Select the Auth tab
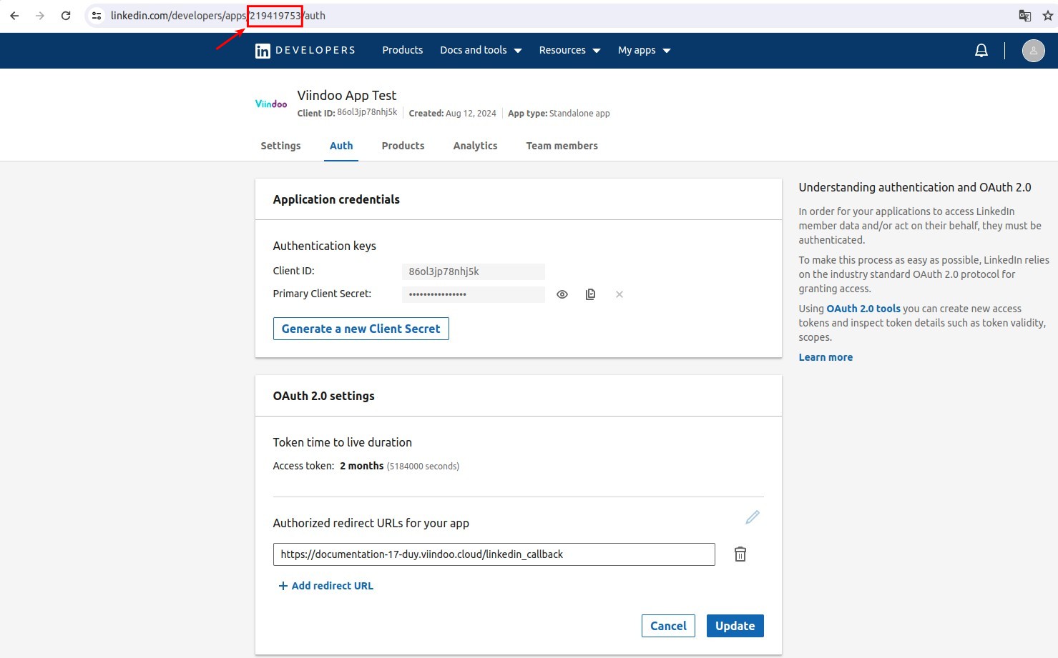The height and width of the screenshot is (658, 1058). (341, 146)
